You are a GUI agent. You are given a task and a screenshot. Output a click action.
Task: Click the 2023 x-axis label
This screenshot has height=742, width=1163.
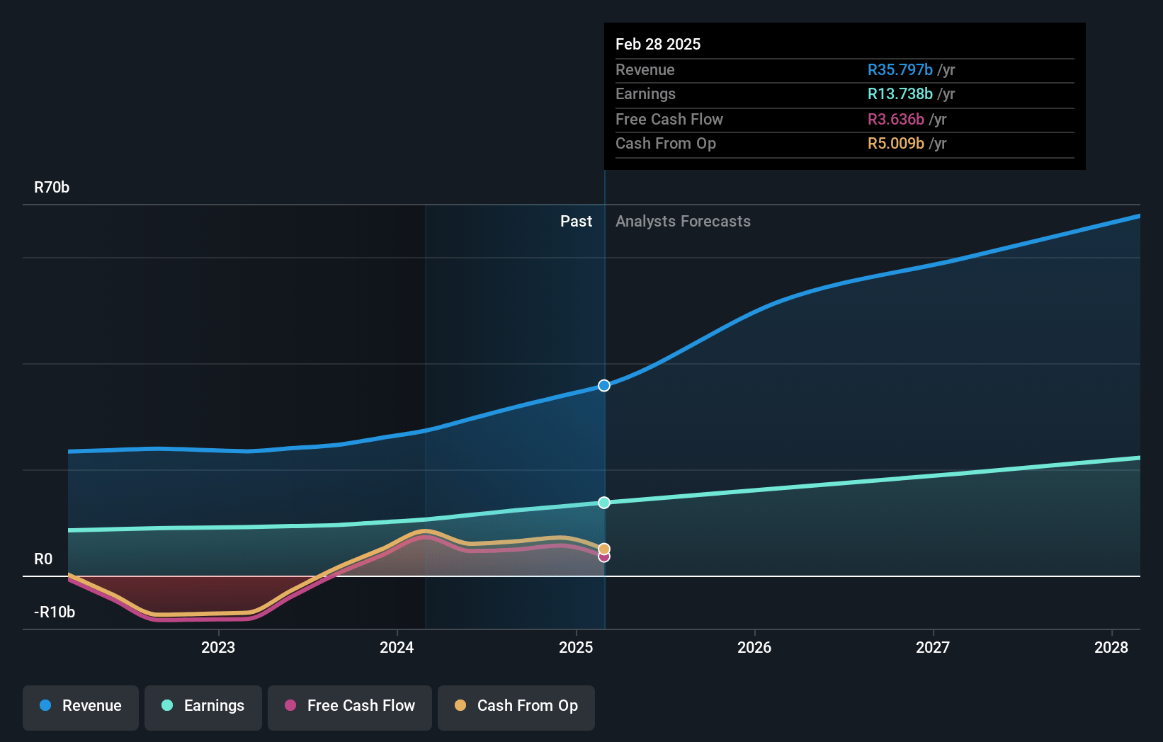(218, 647)
